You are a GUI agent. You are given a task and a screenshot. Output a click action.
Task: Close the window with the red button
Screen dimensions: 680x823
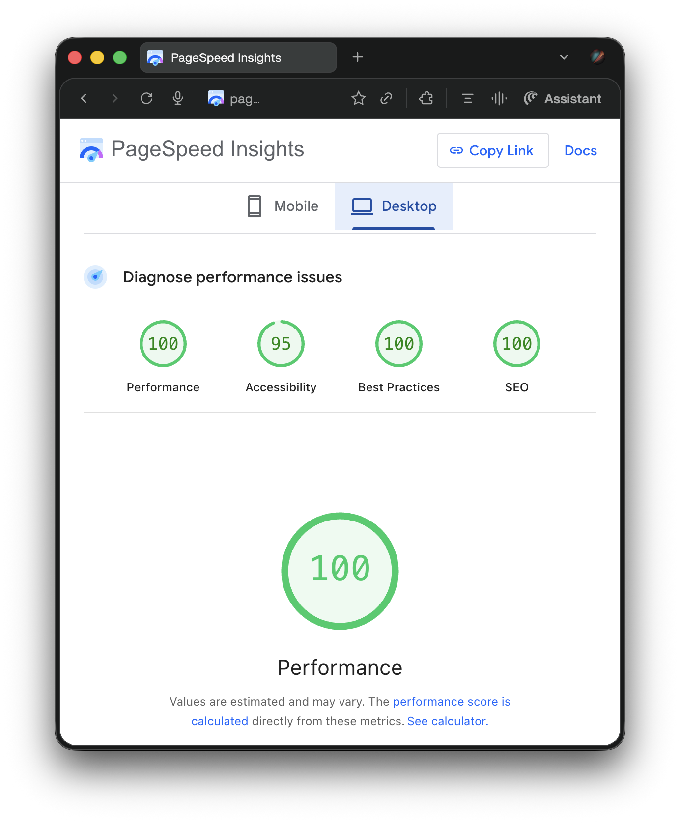click(x=75, y=57)
